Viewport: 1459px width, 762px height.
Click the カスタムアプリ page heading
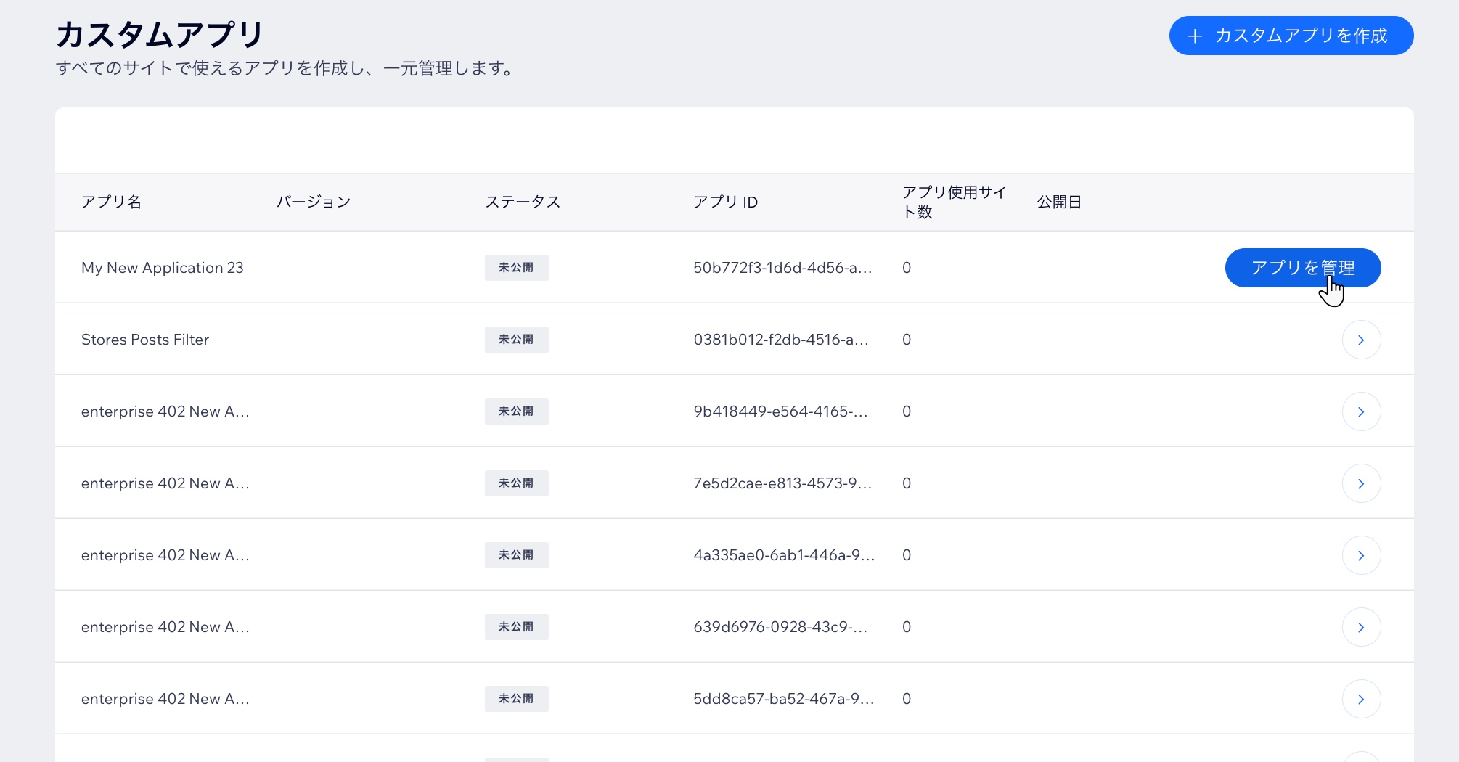160,34
